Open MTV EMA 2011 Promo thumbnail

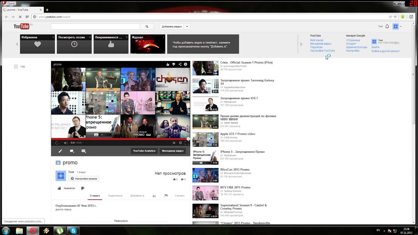[x=205, y=193]
